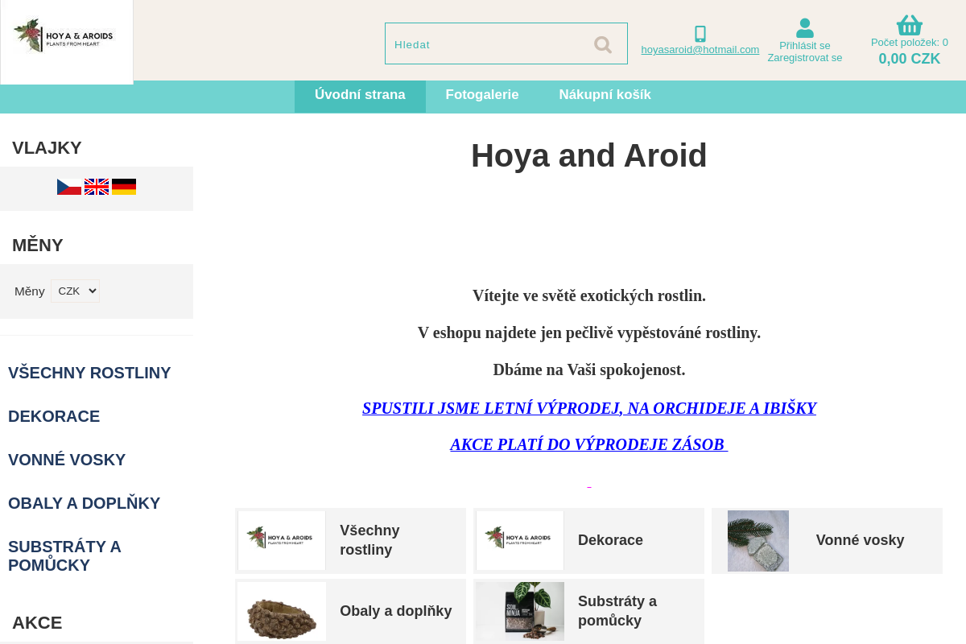Click the VLAJKY sidebar heading
Viewport: 966px width, 644px height.
47,148
